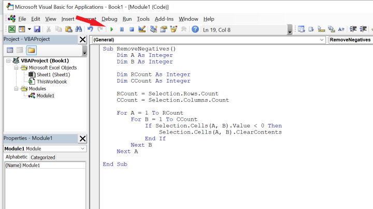This screenshot has height=209, width=373.
Task: Click the 'Sub RemoveNegatives()' code line
Action: pos(139,49)
